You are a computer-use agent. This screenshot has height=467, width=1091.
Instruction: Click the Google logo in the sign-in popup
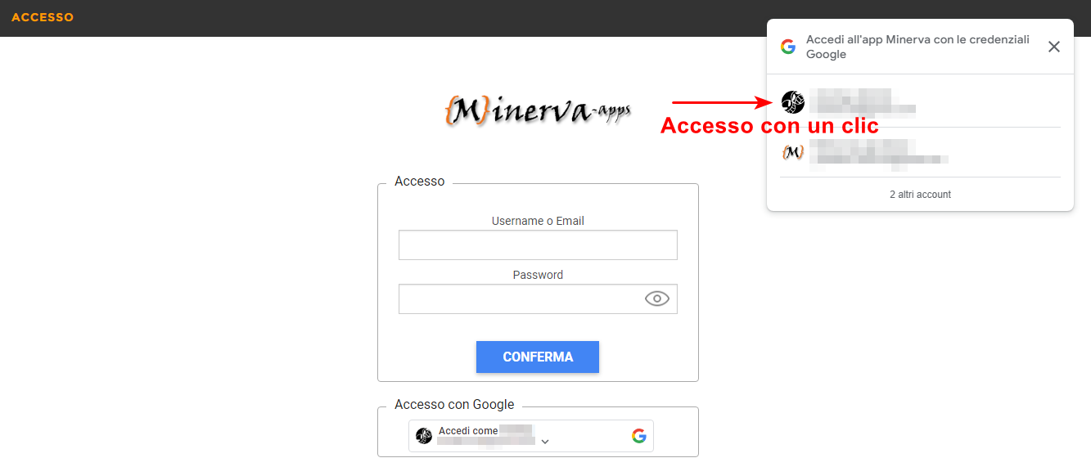coord(788,47)
